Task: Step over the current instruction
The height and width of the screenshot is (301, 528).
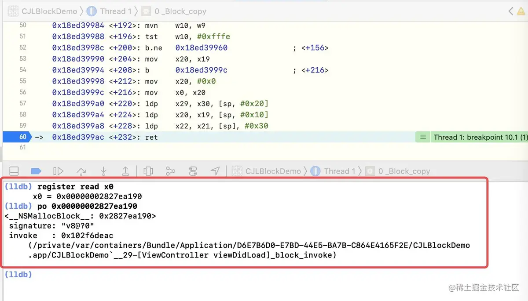Action: 81,171
